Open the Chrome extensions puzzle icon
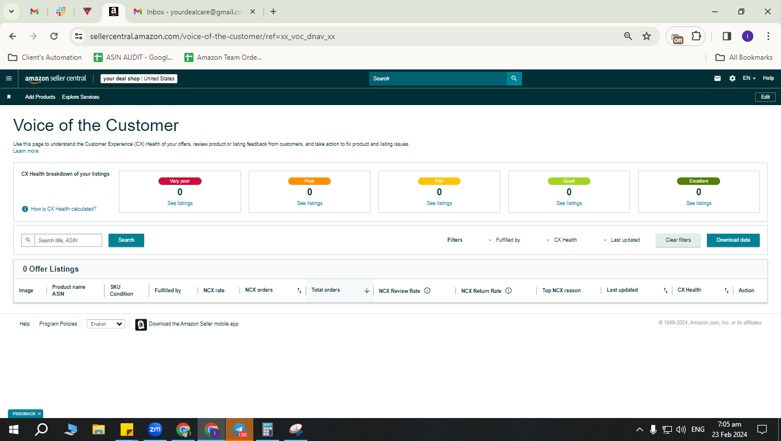Image resolution: width=781 pixels, height=441 pixels. [x=696, y=36]
